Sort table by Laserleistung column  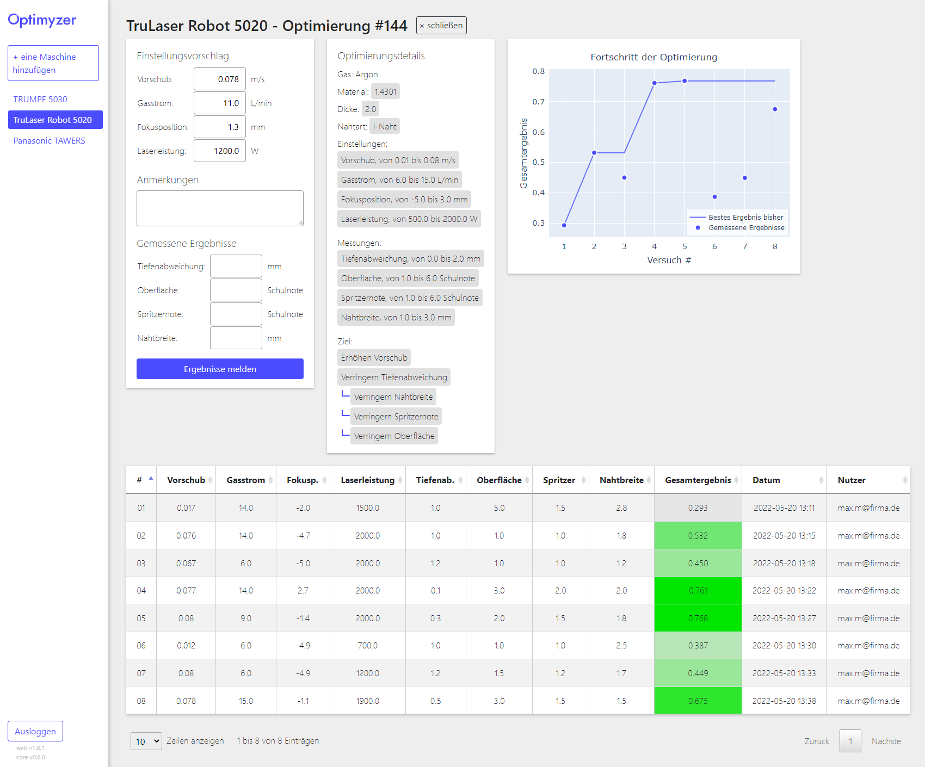[368, 480]
